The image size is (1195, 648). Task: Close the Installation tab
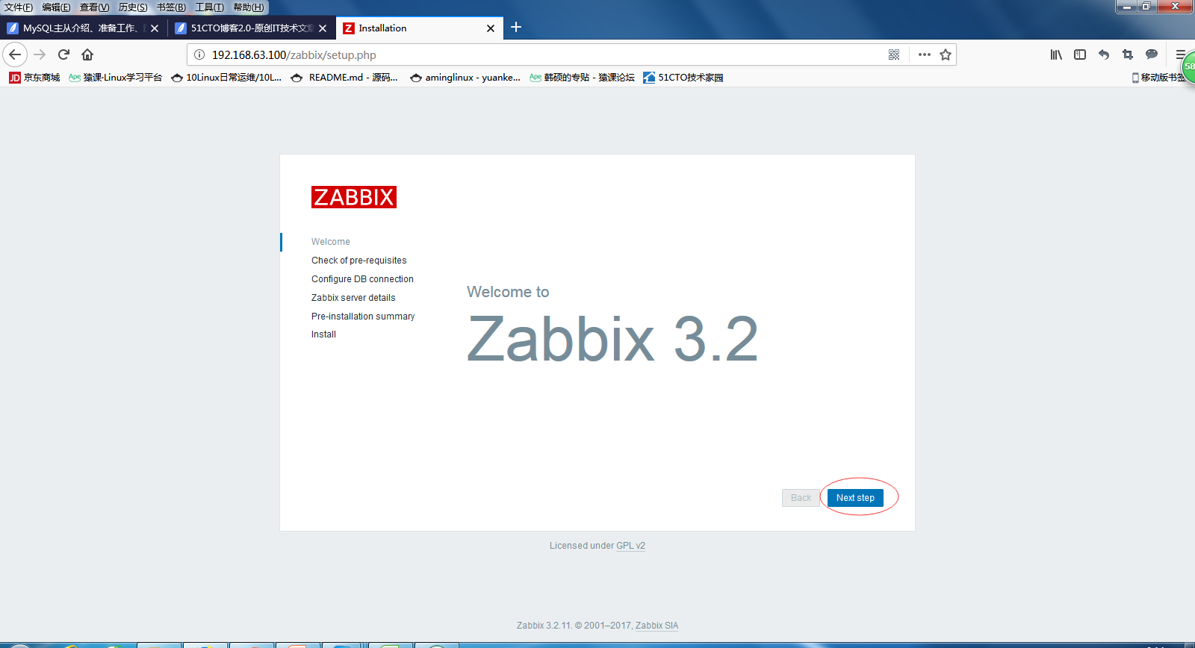pyautogui.click(x=491, y=28)
